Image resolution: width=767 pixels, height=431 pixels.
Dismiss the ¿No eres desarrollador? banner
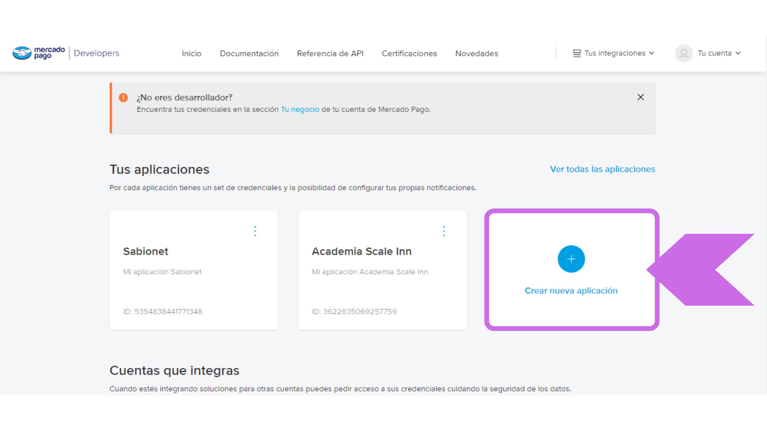pyautogui.click(x=640, y=97)
